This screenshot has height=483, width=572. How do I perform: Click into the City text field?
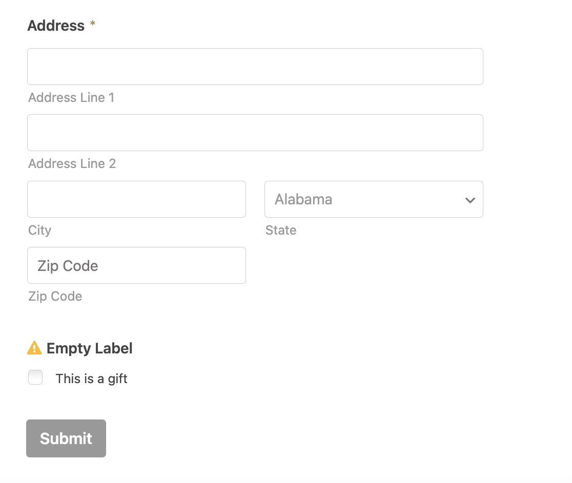(x=136, y=199)
